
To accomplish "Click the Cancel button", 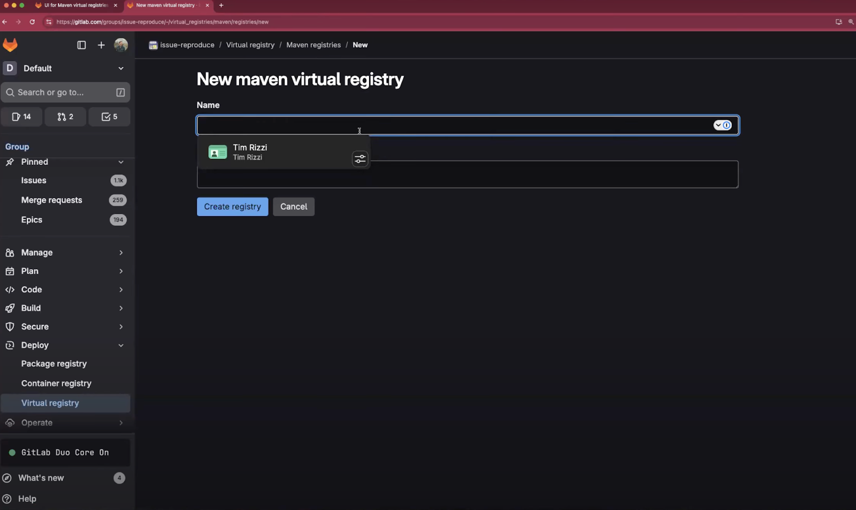I will pyautogui.click(x=294, y=207).
